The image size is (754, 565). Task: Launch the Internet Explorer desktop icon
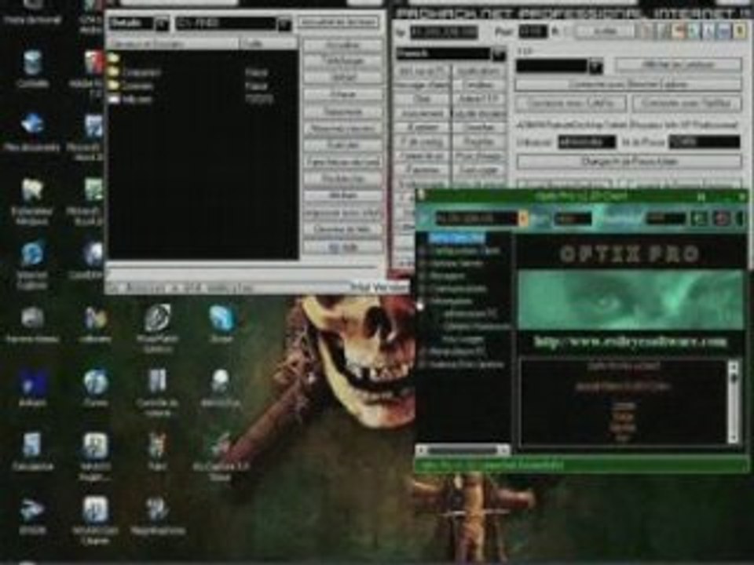32,264
